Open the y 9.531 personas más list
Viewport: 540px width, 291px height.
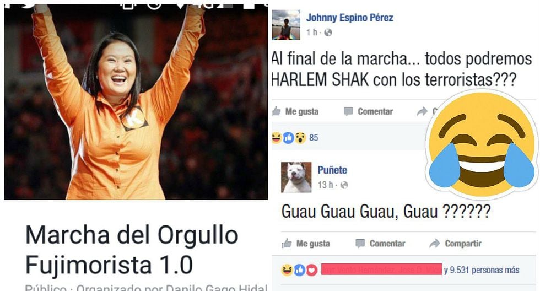(x=482, y=270)
